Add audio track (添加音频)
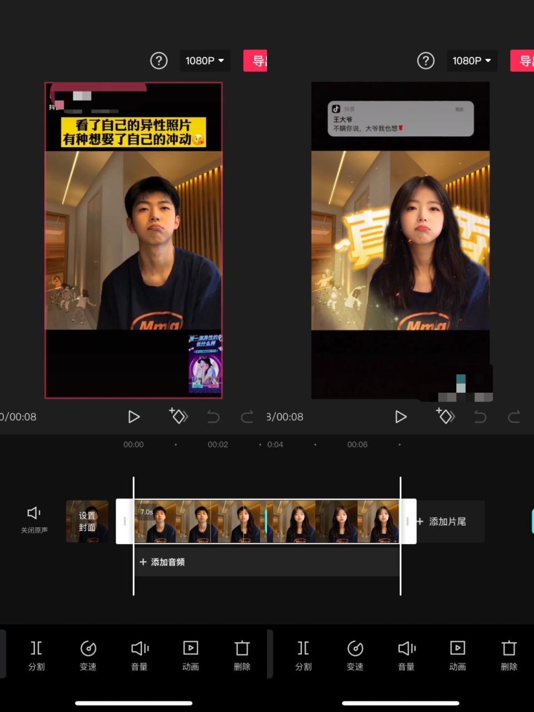 [267, 562]
